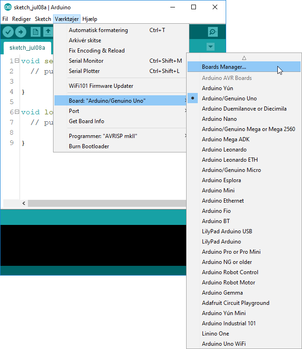The image size is (302, 349).
Task: Click the Upload arrow toolbar icon
Action: click(20, 32)
